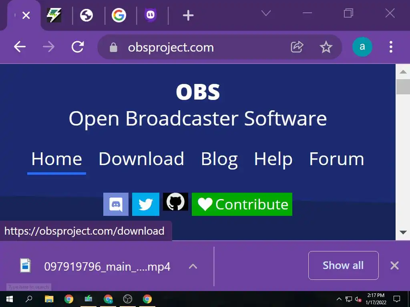Switch to the lightning bolt icon tab
The image size is (410, 307).
(54, 15)
